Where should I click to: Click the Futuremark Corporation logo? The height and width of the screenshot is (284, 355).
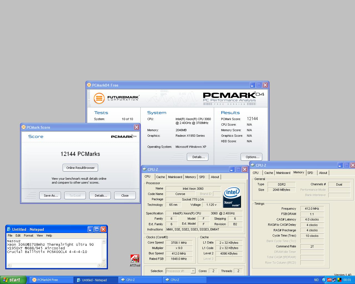coord(116,98)
